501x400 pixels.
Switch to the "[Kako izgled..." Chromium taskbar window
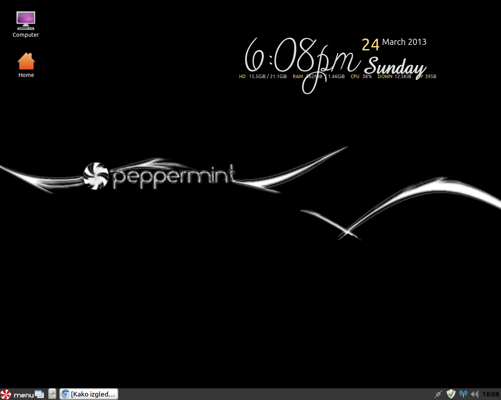tap(89, 394)
